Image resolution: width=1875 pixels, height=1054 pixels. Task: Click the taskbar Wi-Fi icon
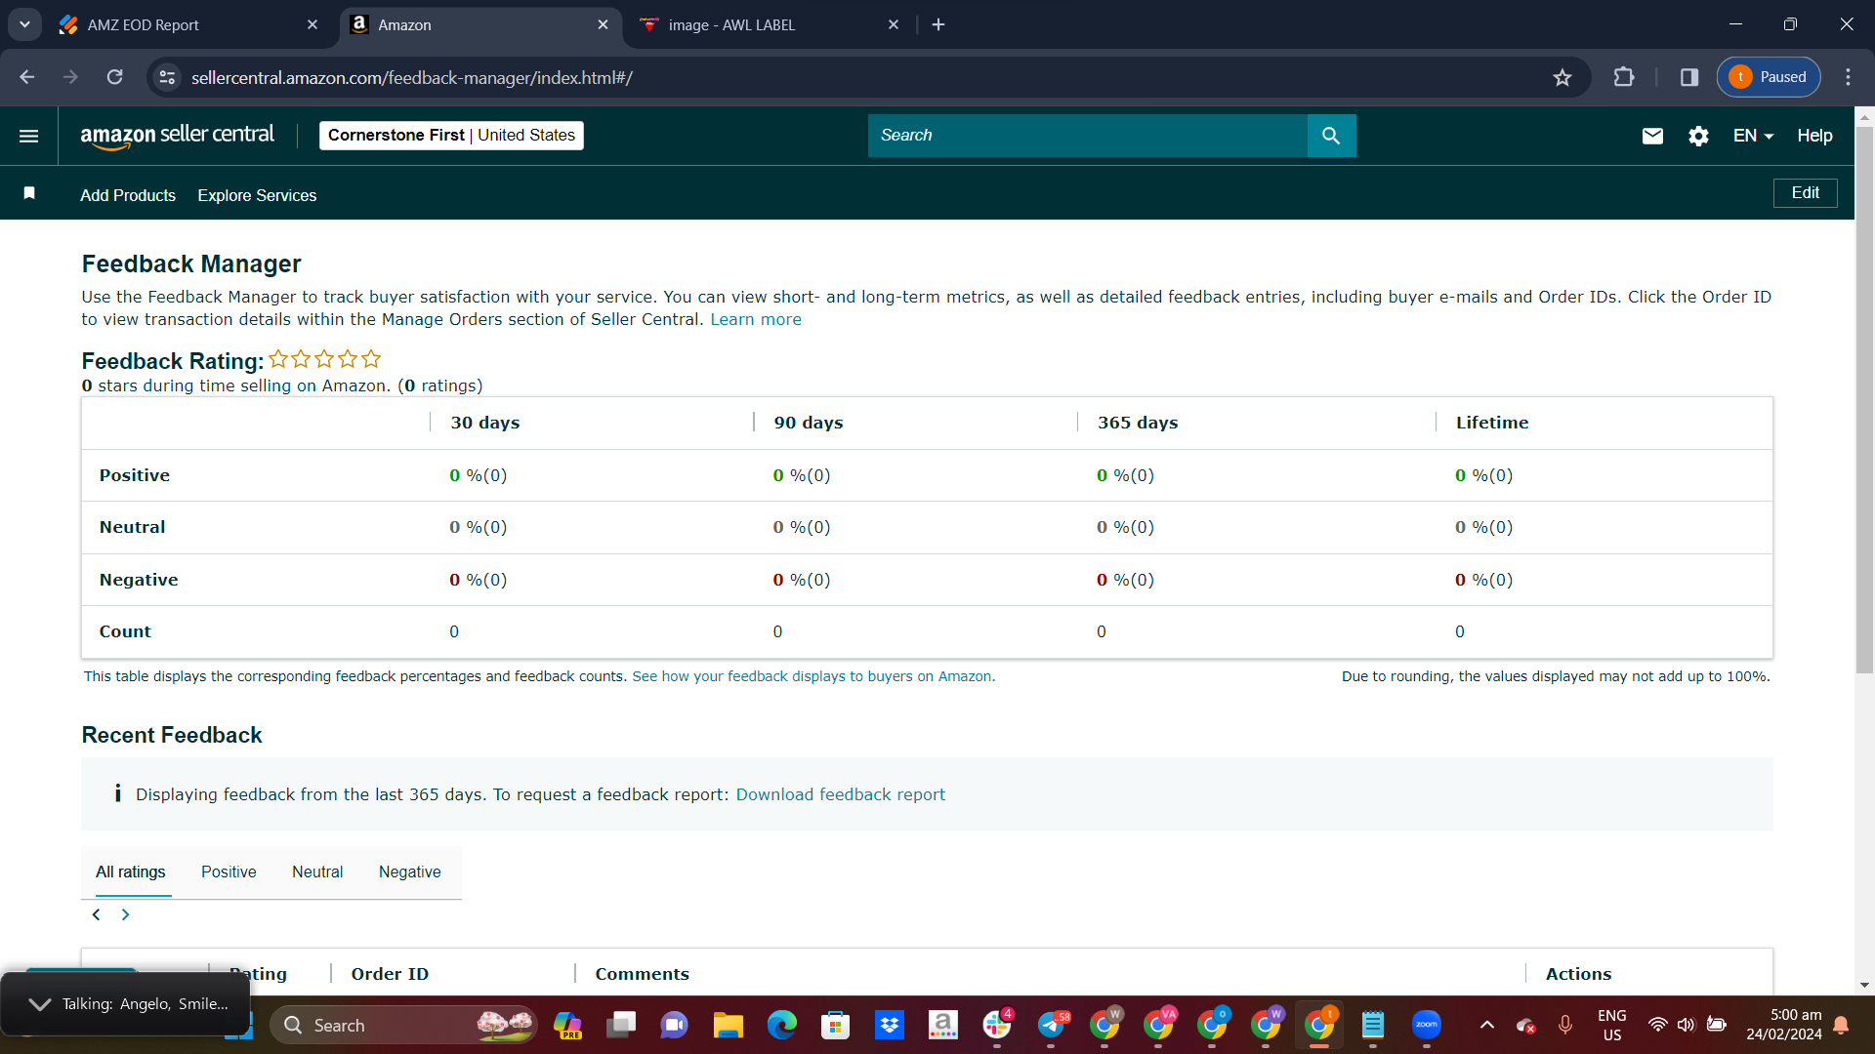point(1657,1025)
